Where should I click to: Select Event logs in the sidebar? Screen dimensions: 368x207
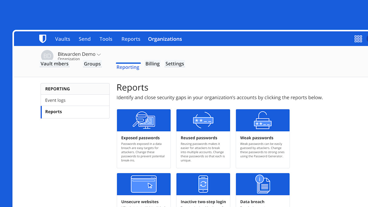tap(55, 100)
